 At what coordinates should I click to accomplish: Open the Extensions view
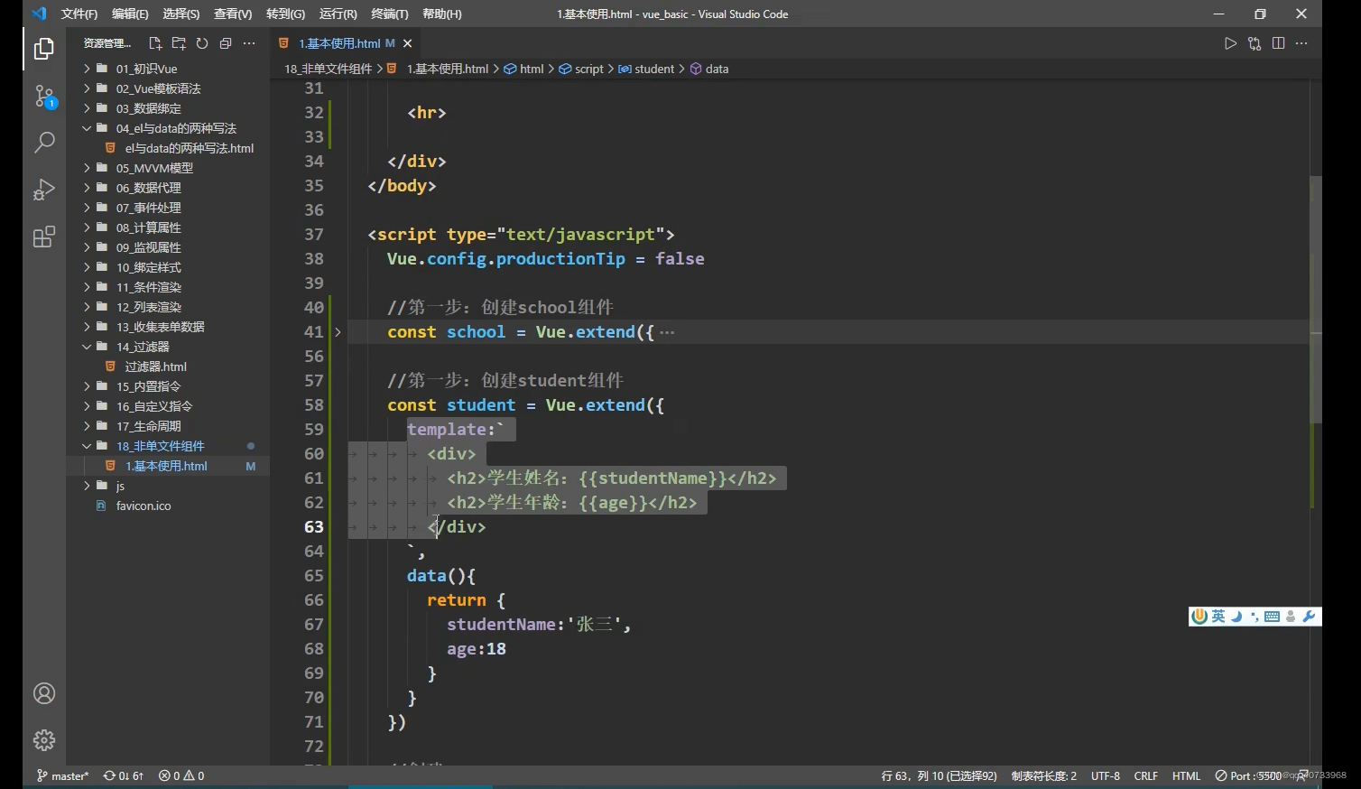pyautogui.click(x=43, y=237)
